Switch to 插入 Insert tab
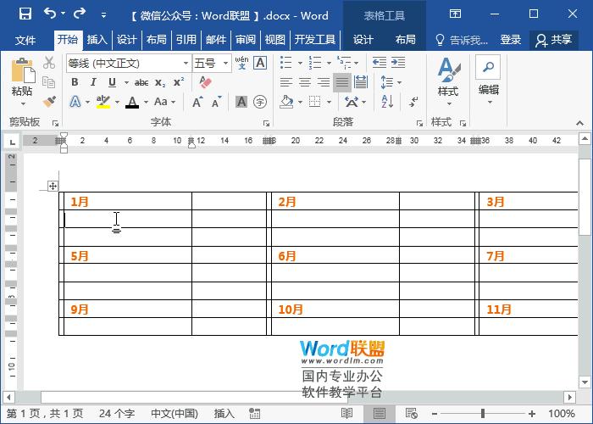The image size is (593, 424). pos(97,39)
